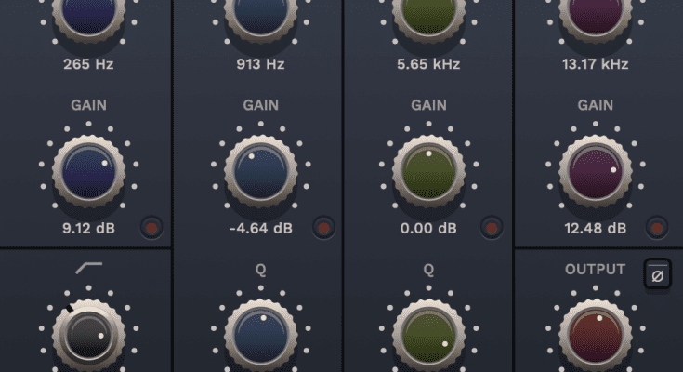Click the 9.12 dB gain value
The height and width of the screenshot is (372, 683).
tap(88, 228)
